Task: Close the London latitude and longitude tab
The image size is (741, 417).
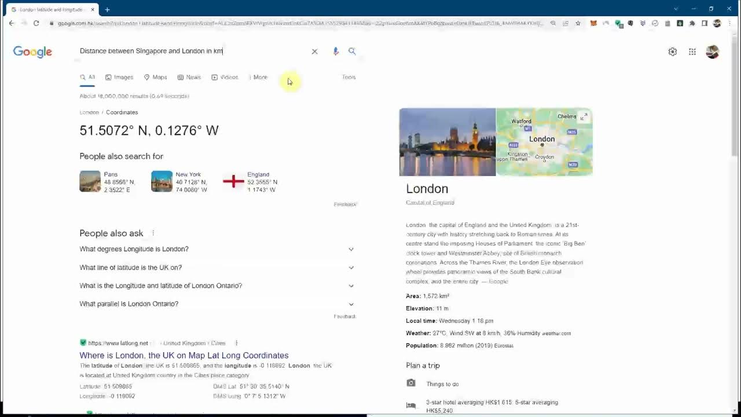Action: tap(93, 9)
